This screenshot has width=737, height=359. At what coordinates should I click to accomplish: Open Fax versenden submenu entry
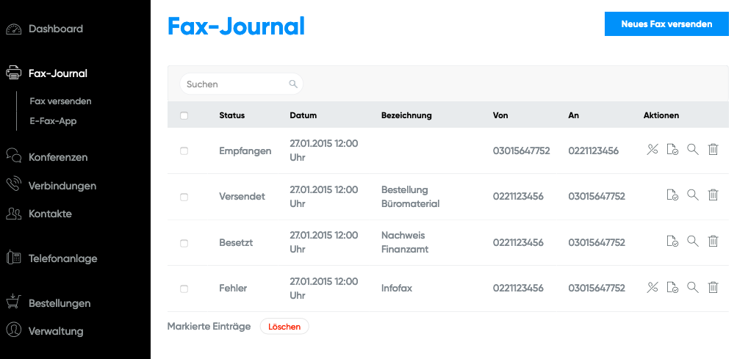pyautogui.click(x=60, y=101)
